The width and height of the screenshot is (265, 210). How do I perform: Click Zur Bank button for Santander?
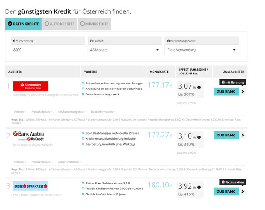(x=227, y=92)
